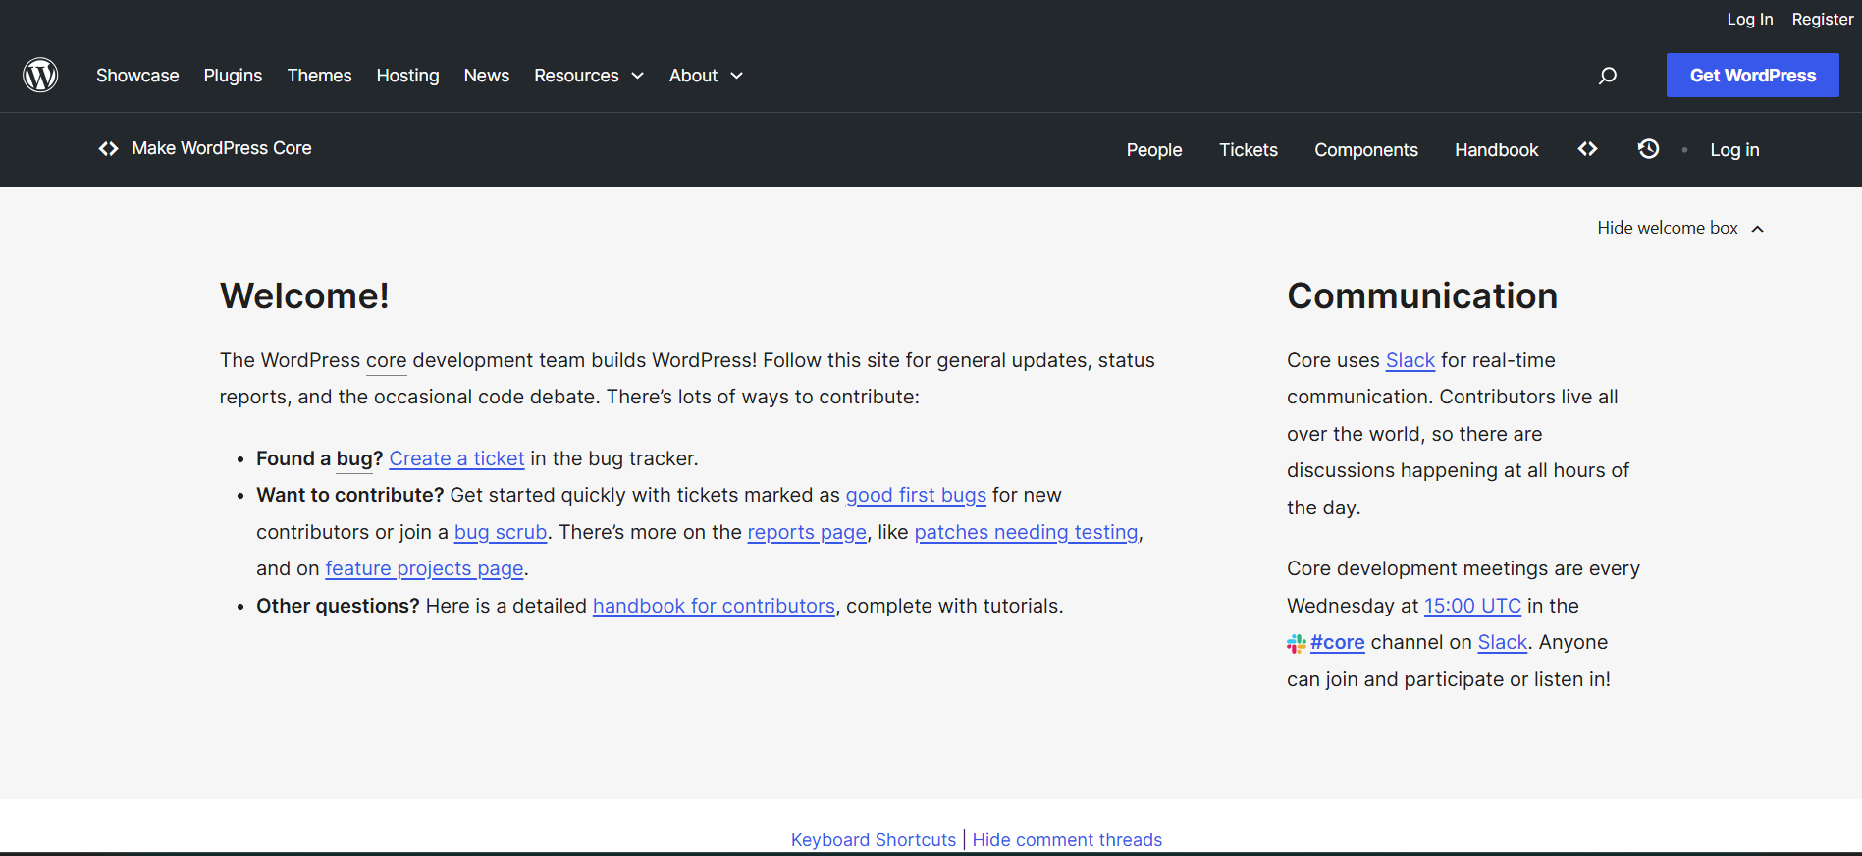Open the Themes menu item
The height and width of the screenshot is (856, 1862).
(x=319, y=76)
